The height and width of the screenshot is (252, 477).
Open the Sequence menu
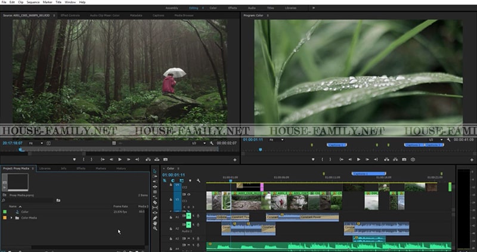(x=33, y=2)
